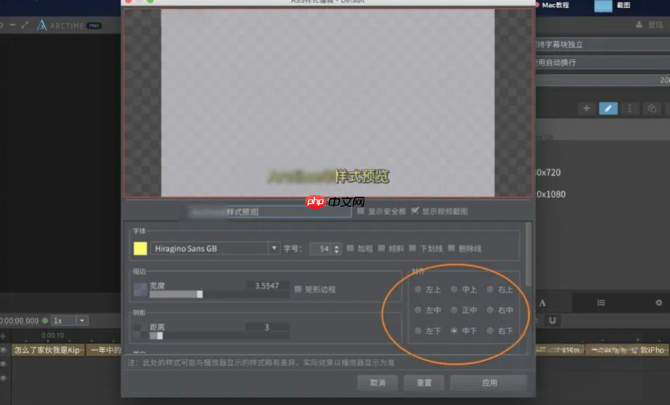The image size is (670, 405).
Task: Enable the 矩形边框 checkbox
Action: tap(298, 289)
